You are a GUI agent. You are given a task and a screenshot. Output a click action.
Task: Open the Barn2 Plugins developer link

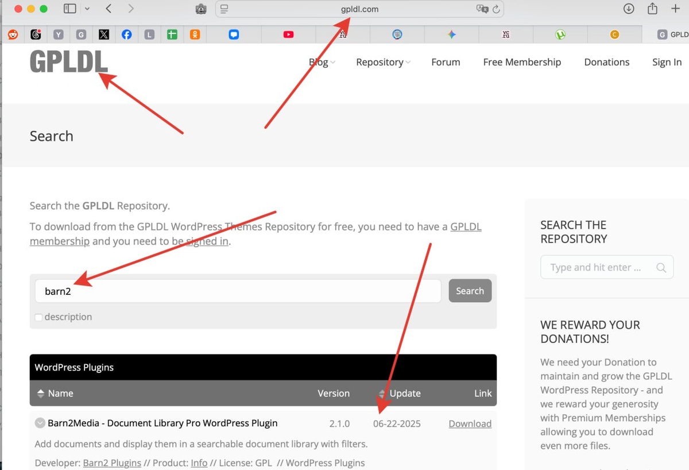click(112, 463)
